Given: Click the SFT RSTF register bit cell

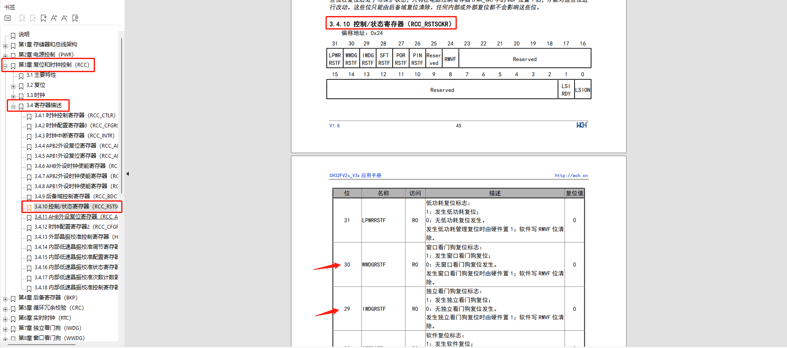Looking at the screenshot, I should (x=384, y=59).
